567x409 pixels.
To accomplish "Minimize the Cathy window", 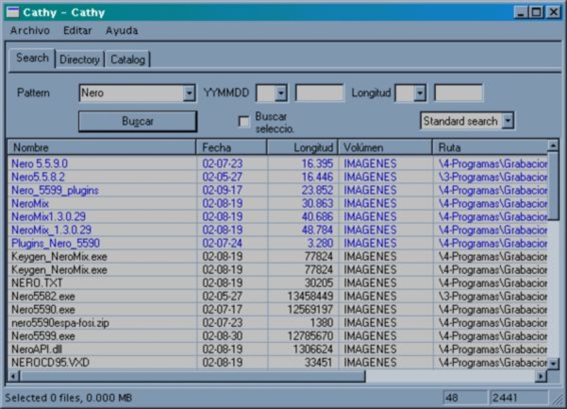I will coord(521,13).
